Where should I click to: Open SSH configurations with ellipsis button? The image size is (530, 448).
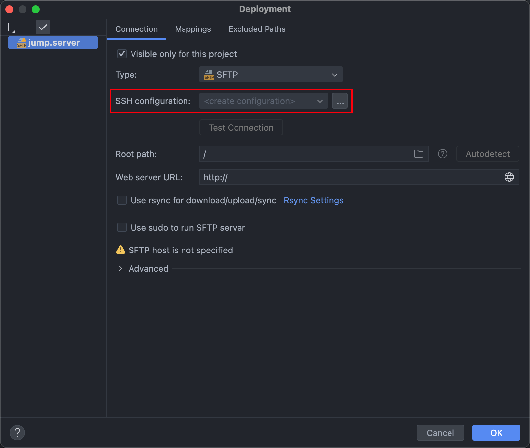coord(340,101)
